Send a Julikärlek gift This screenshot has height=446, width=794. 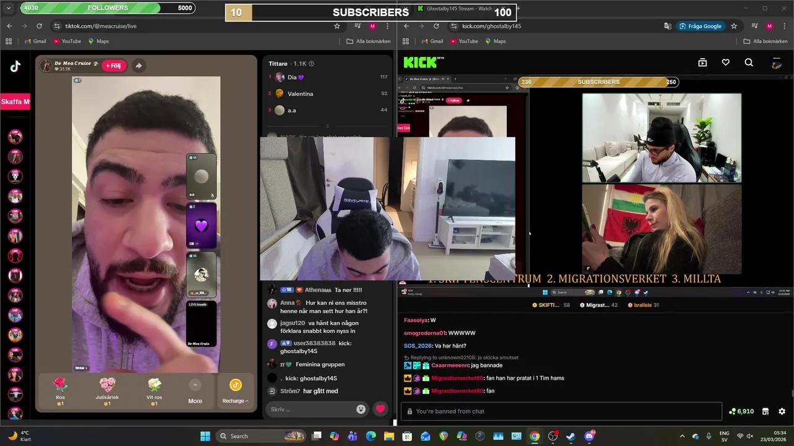tap(107, 391)
